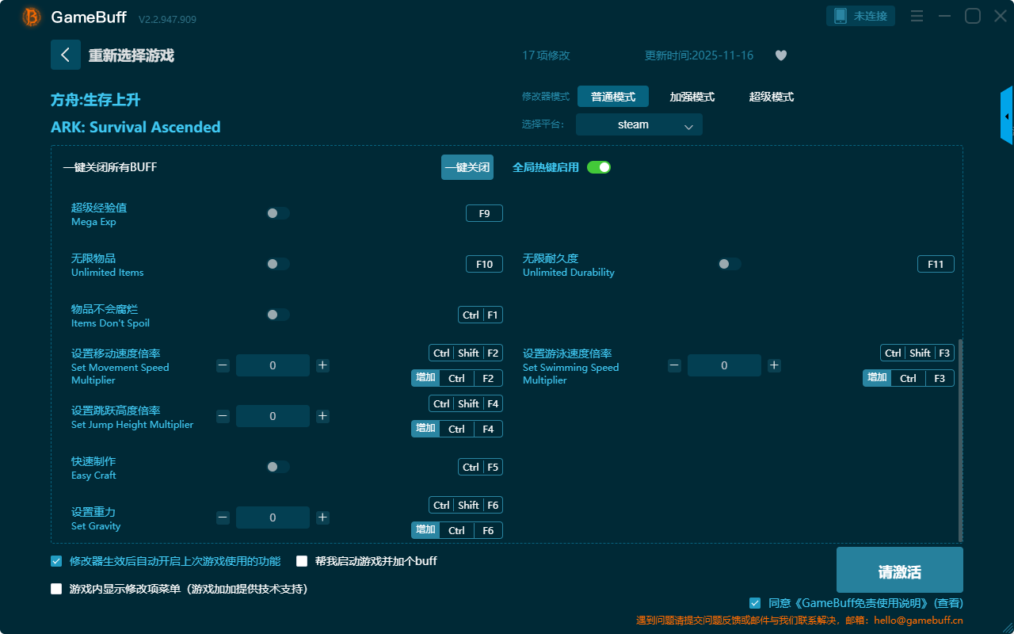Click the Jump Height Multiplier value field
This screenshot has width=1014, height=634.
click(273, 416)
